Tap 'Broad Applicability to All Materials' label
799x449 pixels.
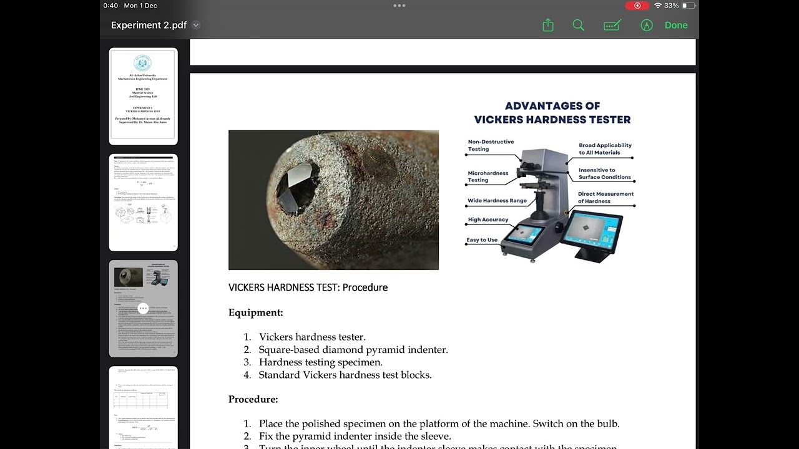coord(605,148)
